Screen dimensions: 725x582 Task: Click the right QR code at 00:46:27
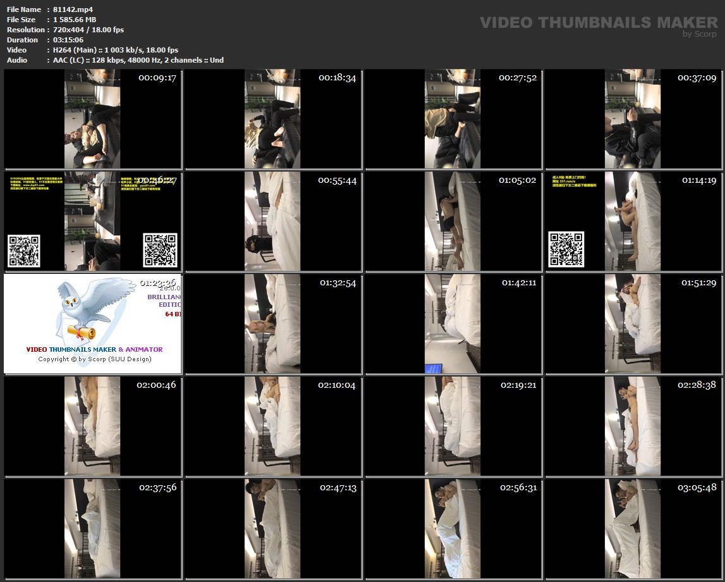(160, 250)
